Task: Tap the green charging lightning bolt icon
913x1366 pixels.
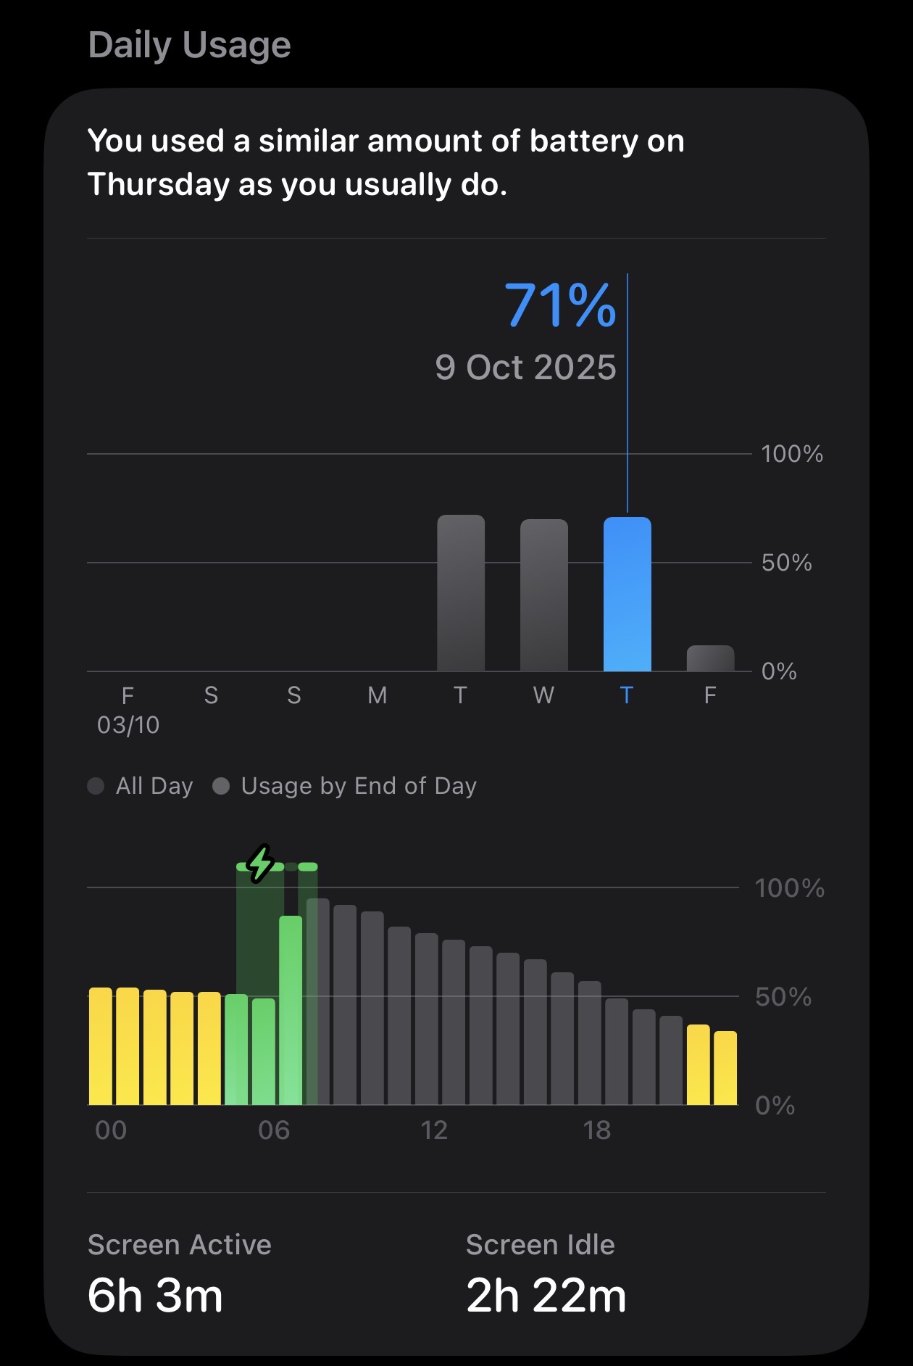Action: 260,863
